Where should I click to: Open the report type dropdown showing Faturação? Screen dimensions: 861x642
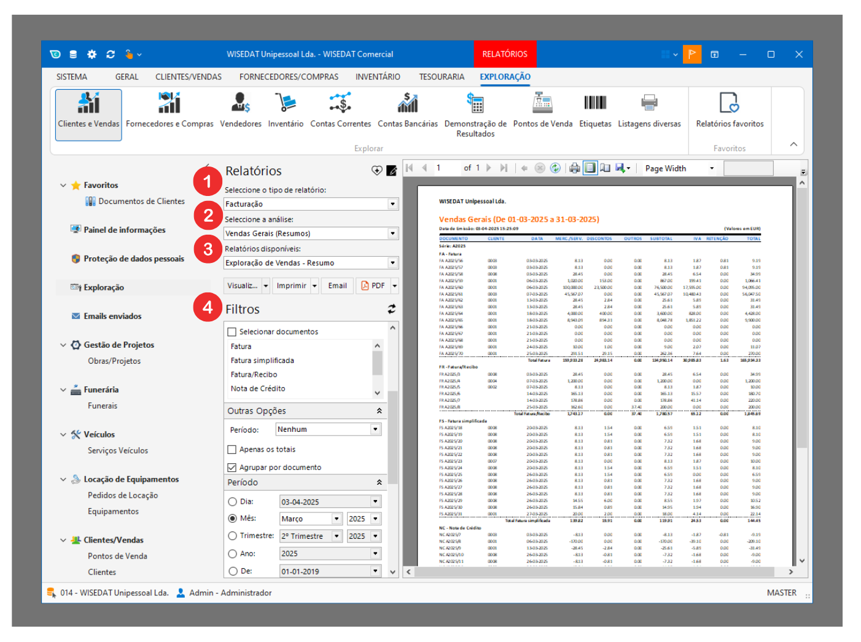(392, 204)
